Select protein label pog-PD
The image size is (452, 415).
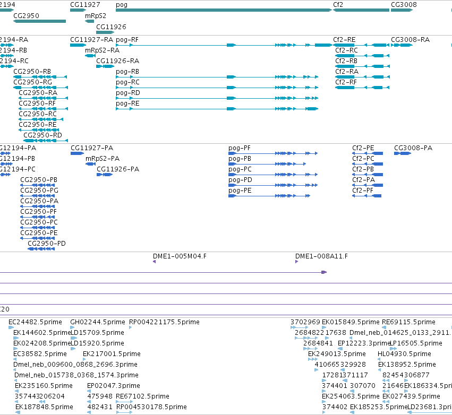[240, 180]
